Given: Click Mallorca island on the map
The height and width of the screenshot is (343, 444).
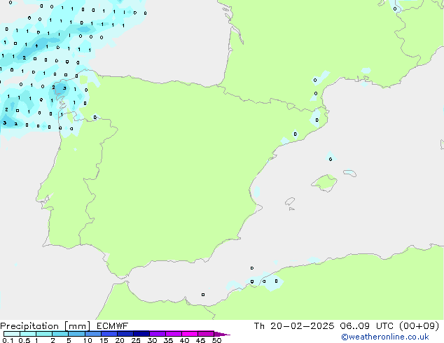Looking at the screenshot, I should (324, 183).
